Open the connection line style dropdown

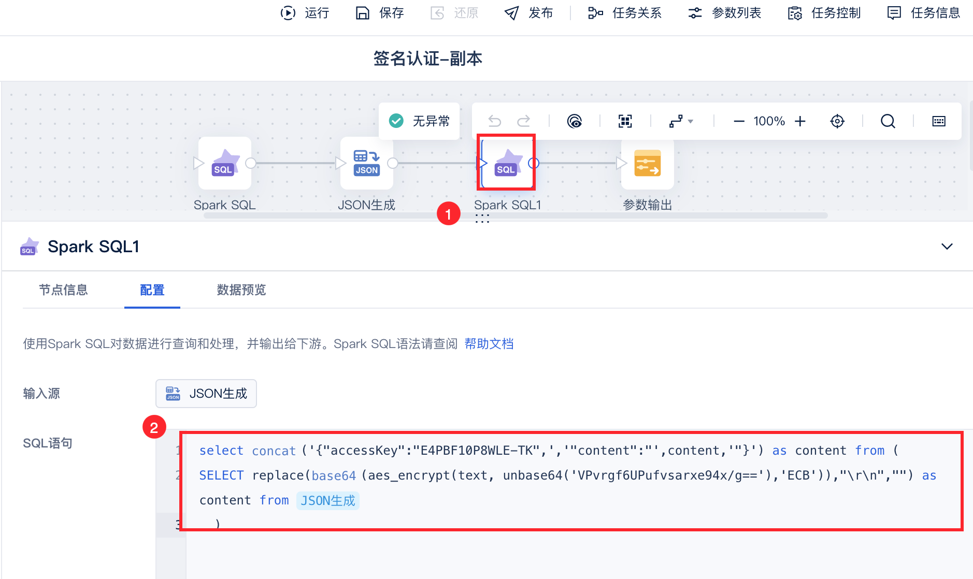tap(681, 121)
